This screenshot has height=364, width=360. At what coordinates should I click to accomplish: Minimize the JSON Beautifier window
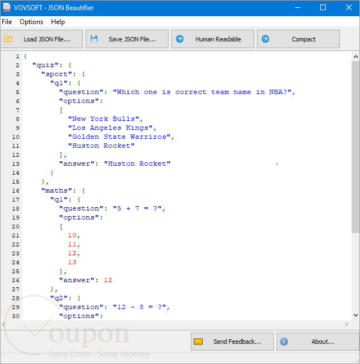point(298,7)
